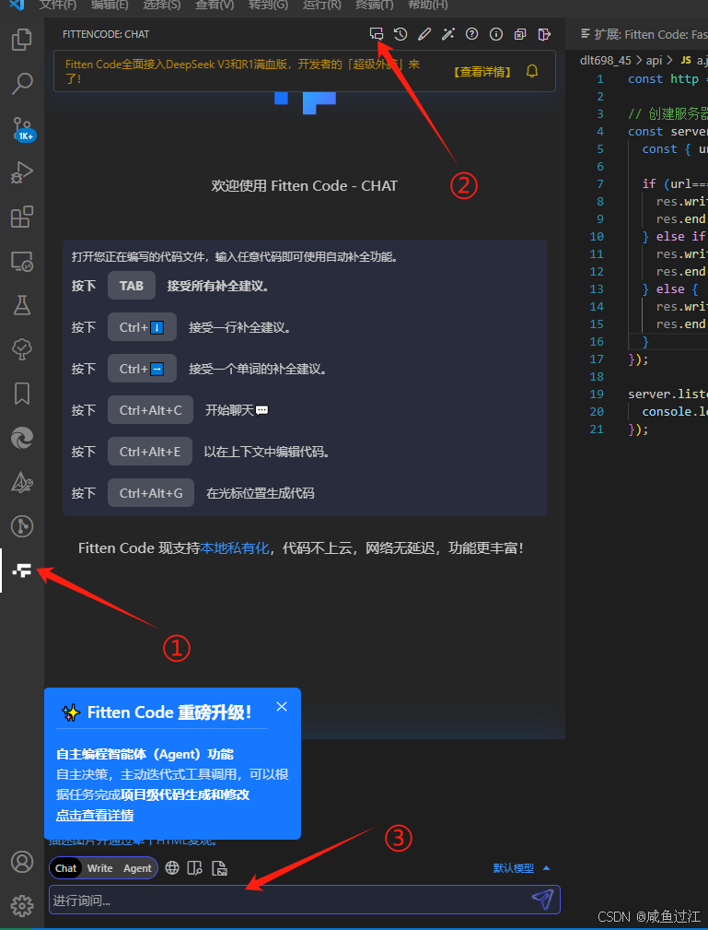Image resolution: width=708 pixels, height=930 pixels.
Task: Open the Testing flask view
Action: pyautogui.click(x=22, y=305)
